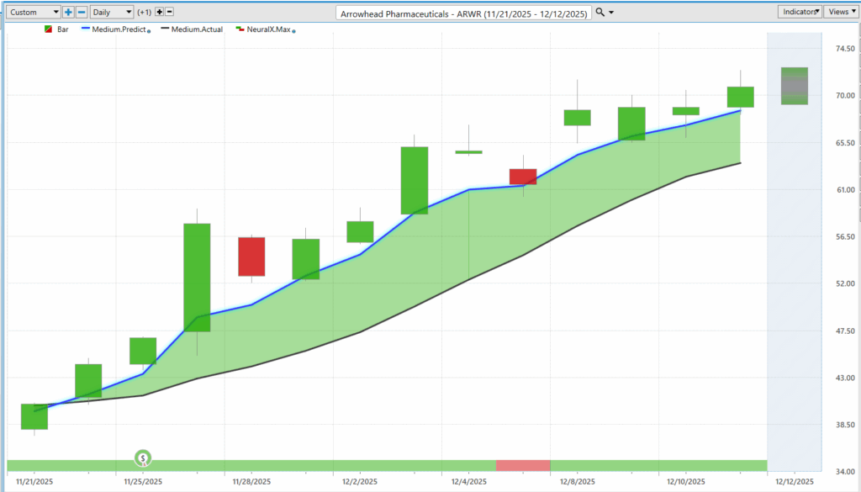Click the magnifying glass search icon
Viewport: 861px width, 492px height.
tap(600, 13)
